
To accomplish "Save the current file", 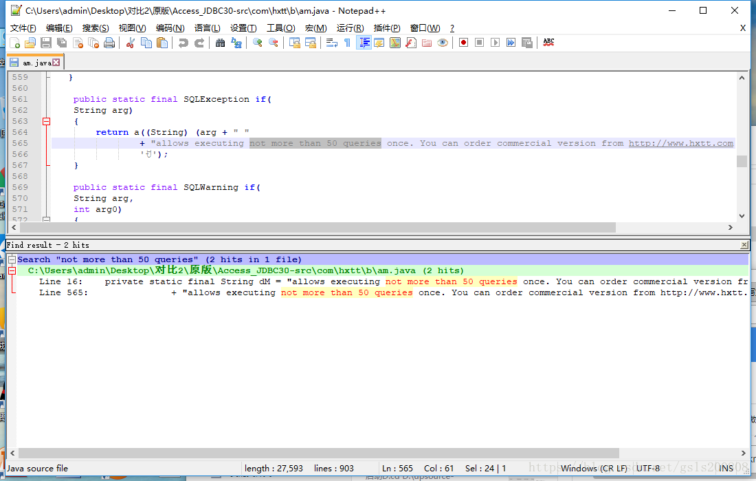I will click(x=44, y=42).
